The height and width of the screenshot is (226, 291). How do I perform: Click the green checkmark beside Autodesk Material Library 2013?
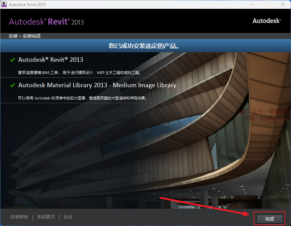(13, 85)
